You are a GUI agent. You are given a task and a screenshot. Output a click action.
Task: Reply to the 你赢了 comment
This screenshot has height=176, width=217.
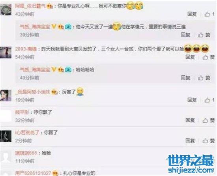190,141
